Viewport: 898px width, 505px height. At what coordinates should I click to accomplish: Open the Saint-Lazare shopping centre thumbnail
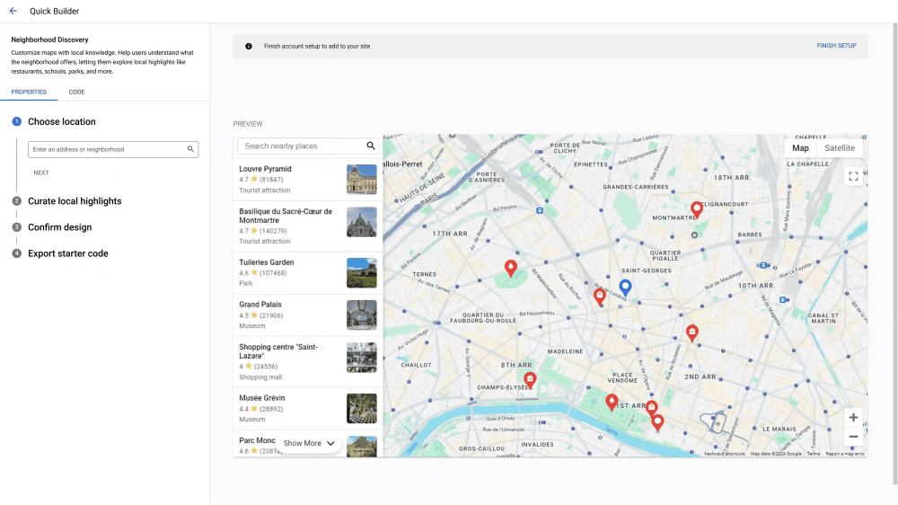point(361,357)
